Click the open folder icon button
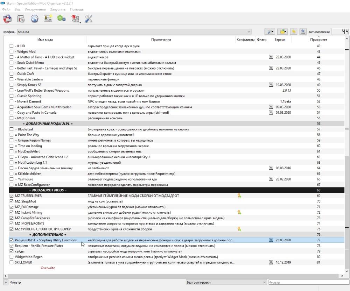This screenshot has width=350, height=291. tap(282, 32)
